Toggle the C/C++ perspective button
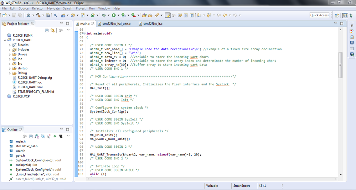Viewport: 356px width, 190px height. point(345,15)
